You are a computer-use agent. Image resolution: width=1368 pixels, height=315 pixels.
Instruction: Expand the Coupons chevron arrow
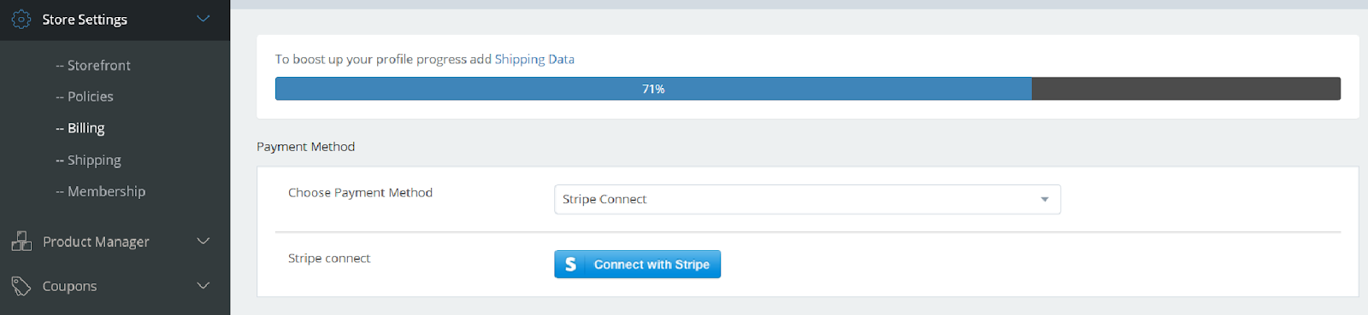[203, 285]
